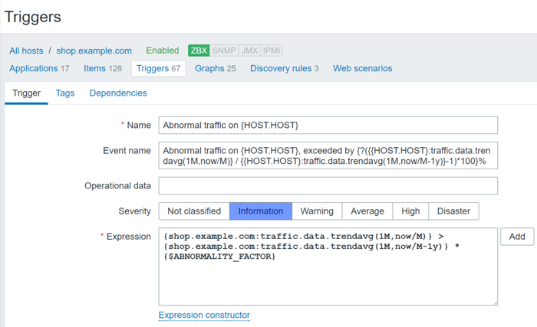
Task: Open the Dependencies tab
Action: [118, 93]
